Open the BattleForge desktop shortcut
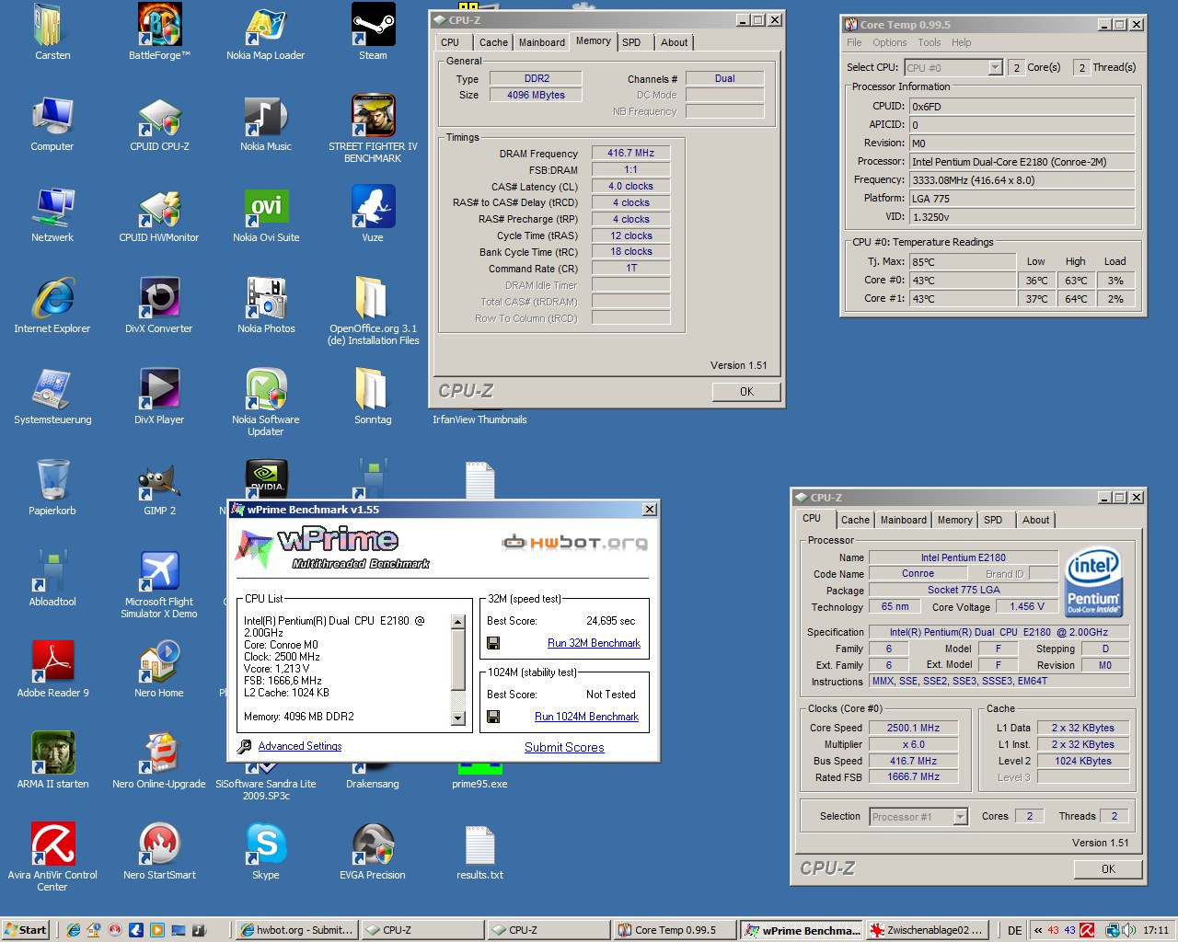The height and width of the screenshot is (942, 1178). click(159, 32)
